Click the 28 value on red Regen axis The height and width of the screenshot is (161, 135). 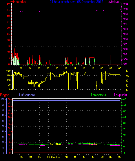point(9,103)
